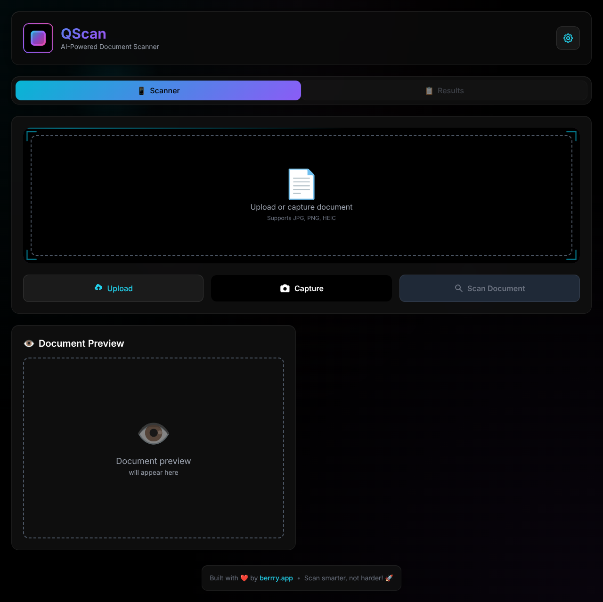Click the phone icon on the Scanner tab

click(x=141, y=90)
